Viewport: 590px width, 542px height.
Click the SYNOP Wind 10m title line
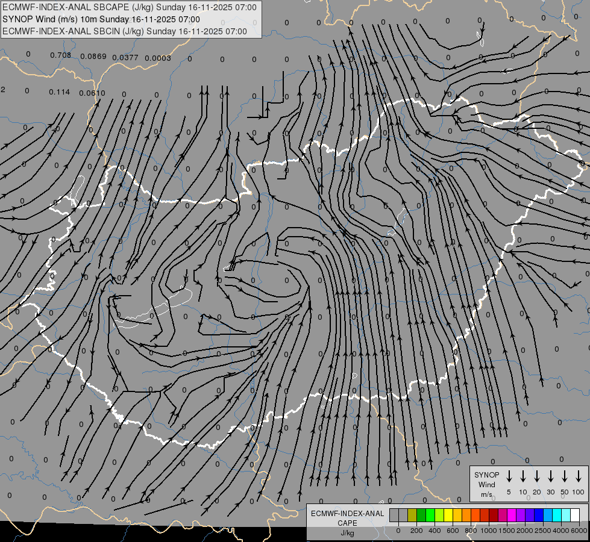[101, 19]
